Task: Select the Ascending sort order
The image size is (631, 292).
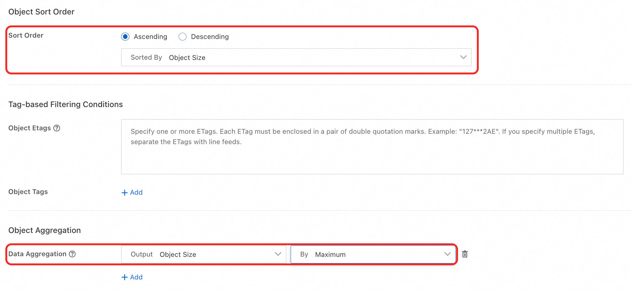Action: [125, 36]
